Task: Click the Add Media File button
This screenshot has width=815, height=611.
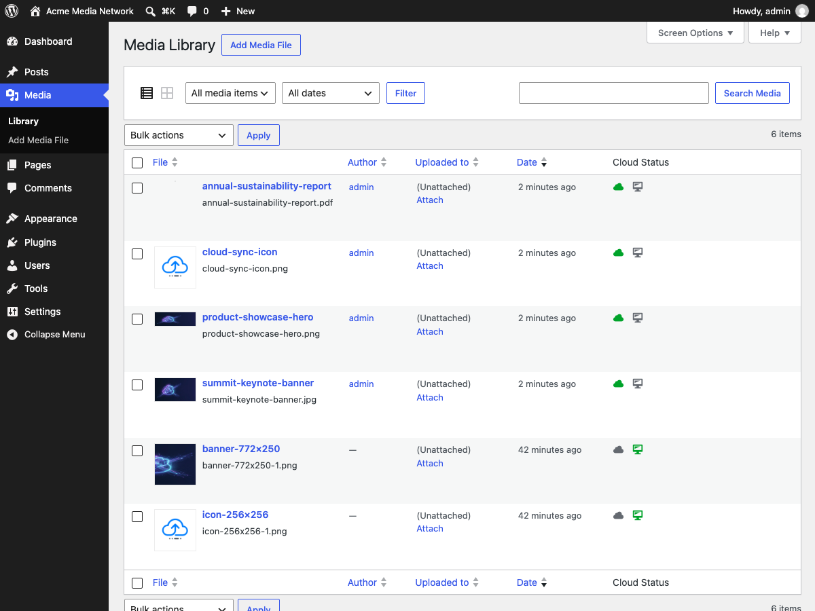Action: [x=261, y=45]
